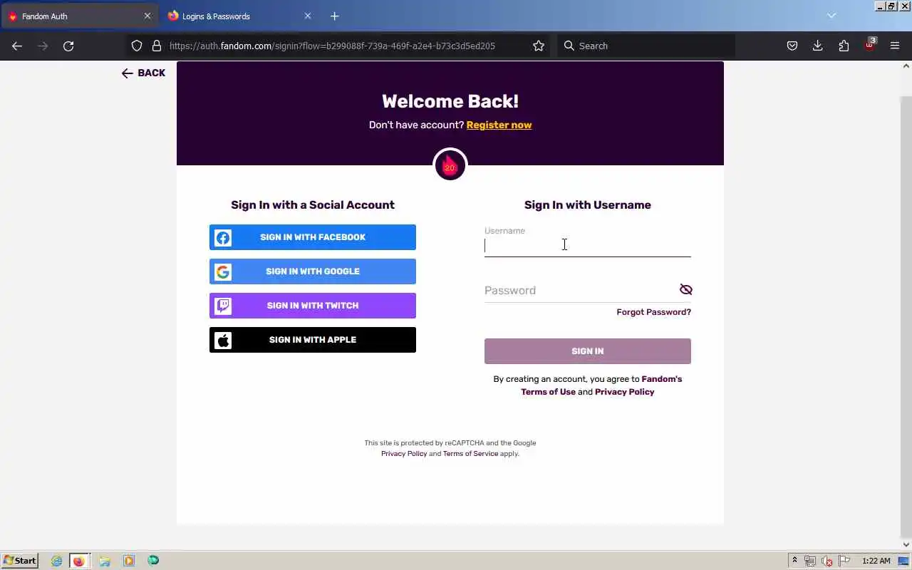Screen dimensions: 912x570
Task: Click the SIGN IN submit button
Action: click(588, 351)
